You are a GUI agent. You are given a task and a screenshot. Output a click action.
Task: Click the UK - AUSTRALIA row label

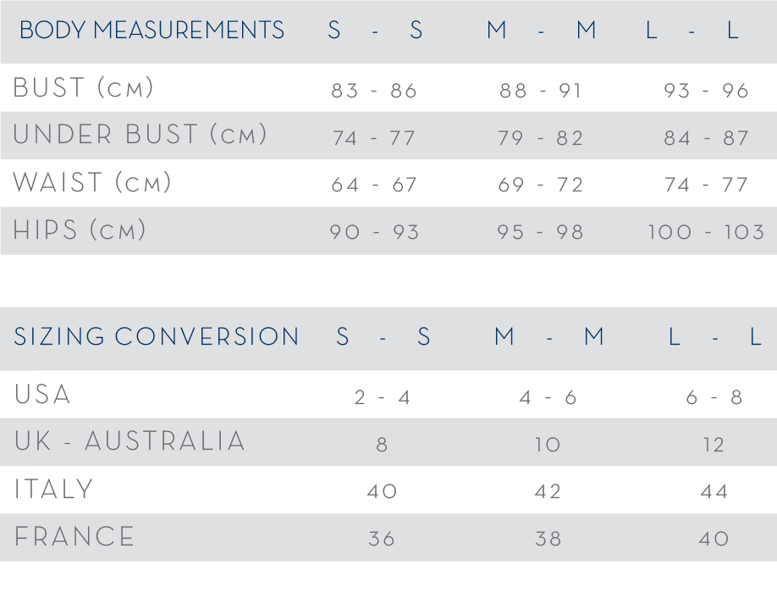[129, 441]
